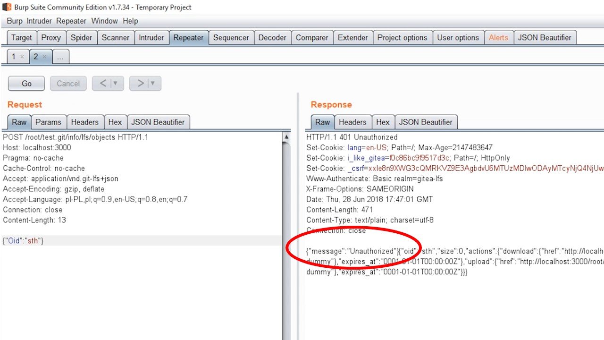Switch to the Request Headers tab
The height and width of the screenshot is (340, 604).
[x=85, y=122]
